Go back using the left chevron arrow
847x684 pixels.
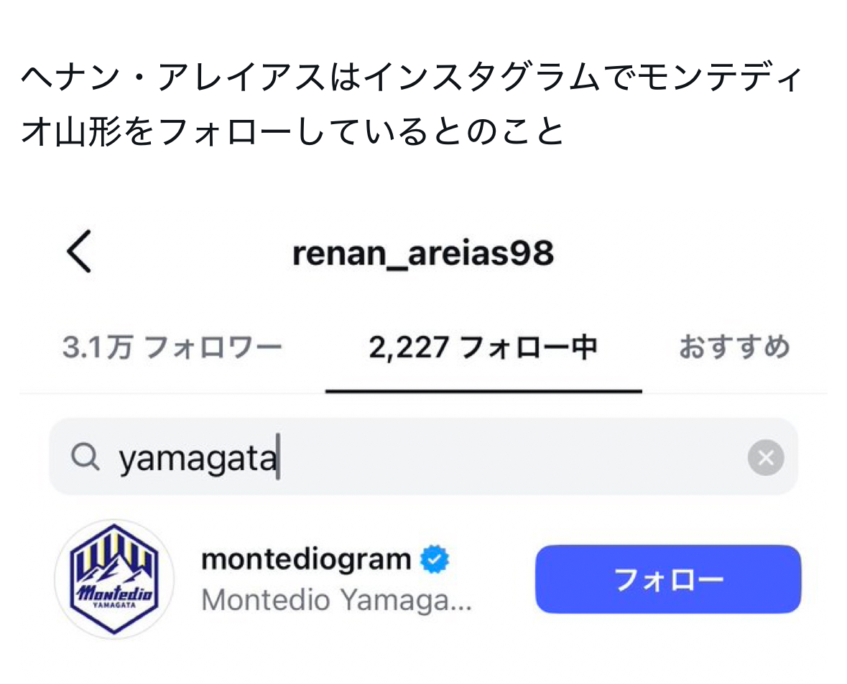(79, 252)
